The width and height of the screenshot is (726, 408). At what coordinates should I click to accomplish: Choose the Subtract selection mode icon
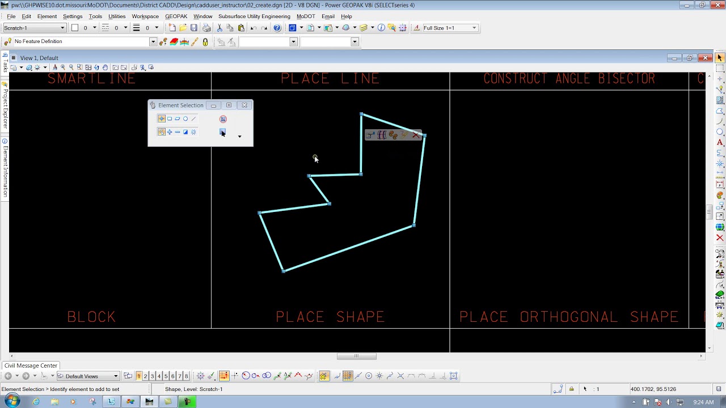coord(178,132)
